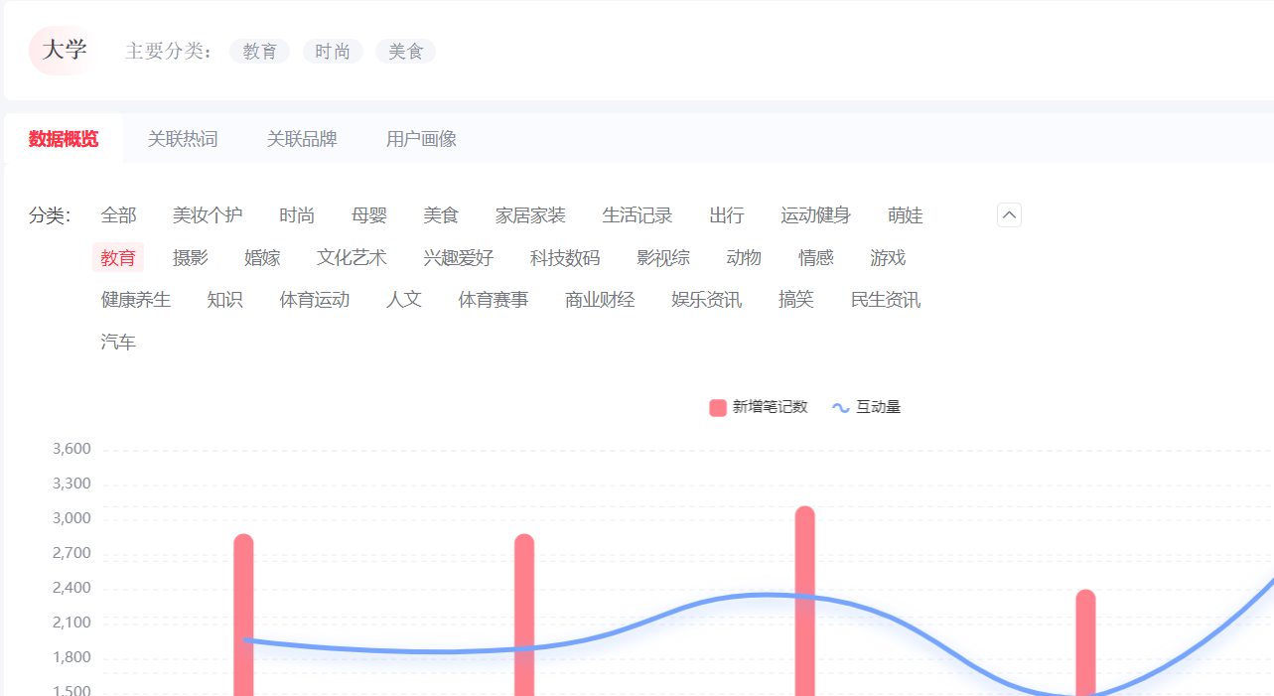
Task: Choose the 兴趣爱好 category filter
Action: 459,258
